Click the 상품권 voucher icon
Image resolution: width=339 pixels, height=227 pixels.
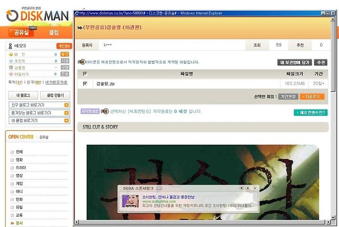pyautogui.click(x=11, y=67)
